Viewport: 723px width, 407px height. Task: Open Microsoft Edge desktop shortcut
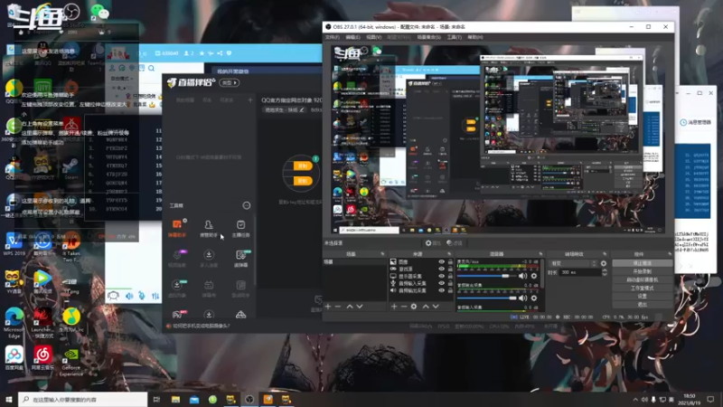[x=14, y=322]
